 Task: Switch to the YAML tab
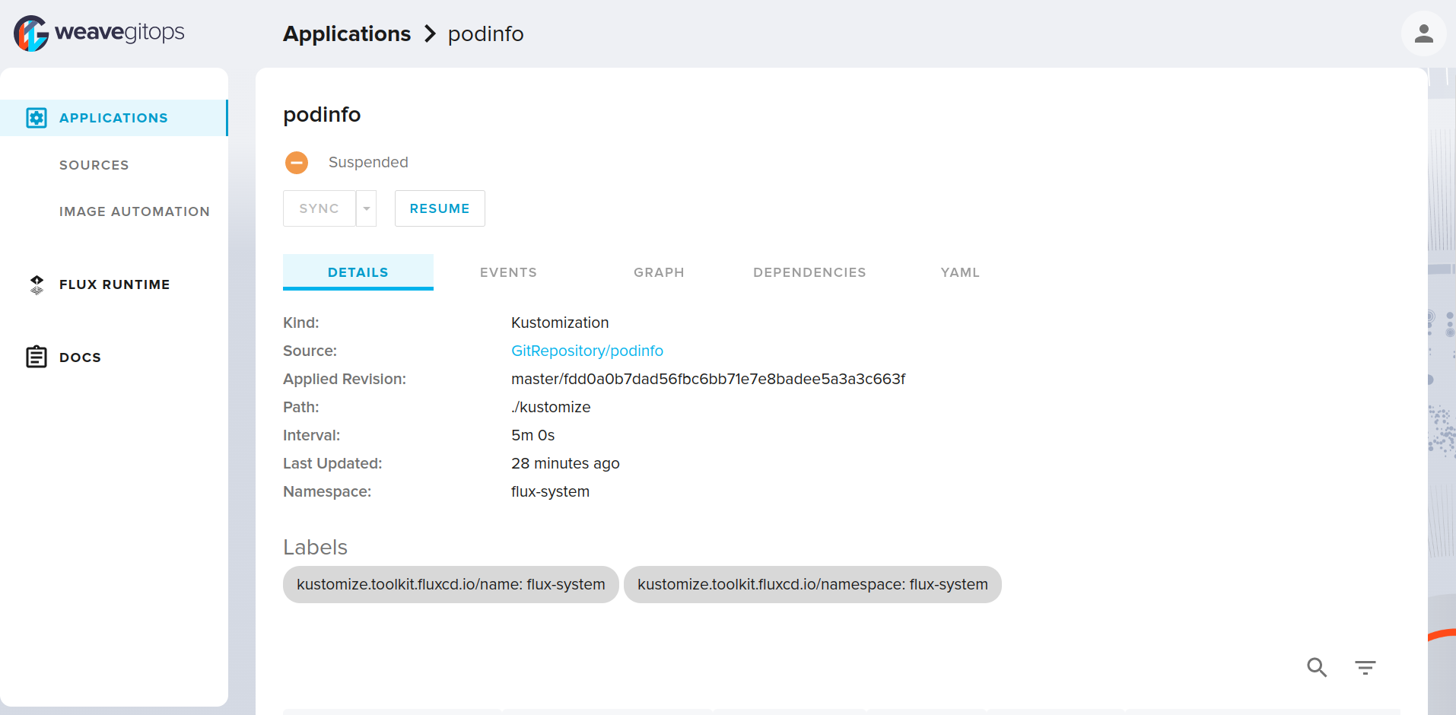pos(961,272)
